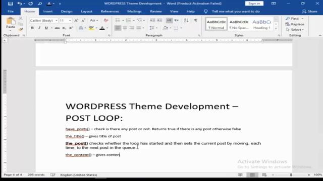The width and height of the screenshot is (323, 181).
Task: Open Ribbon Display Options icon
Action: point(274,4)
